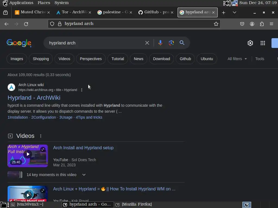Switch to vm3@vm3 terminal in taskbar

coord(27,204)
